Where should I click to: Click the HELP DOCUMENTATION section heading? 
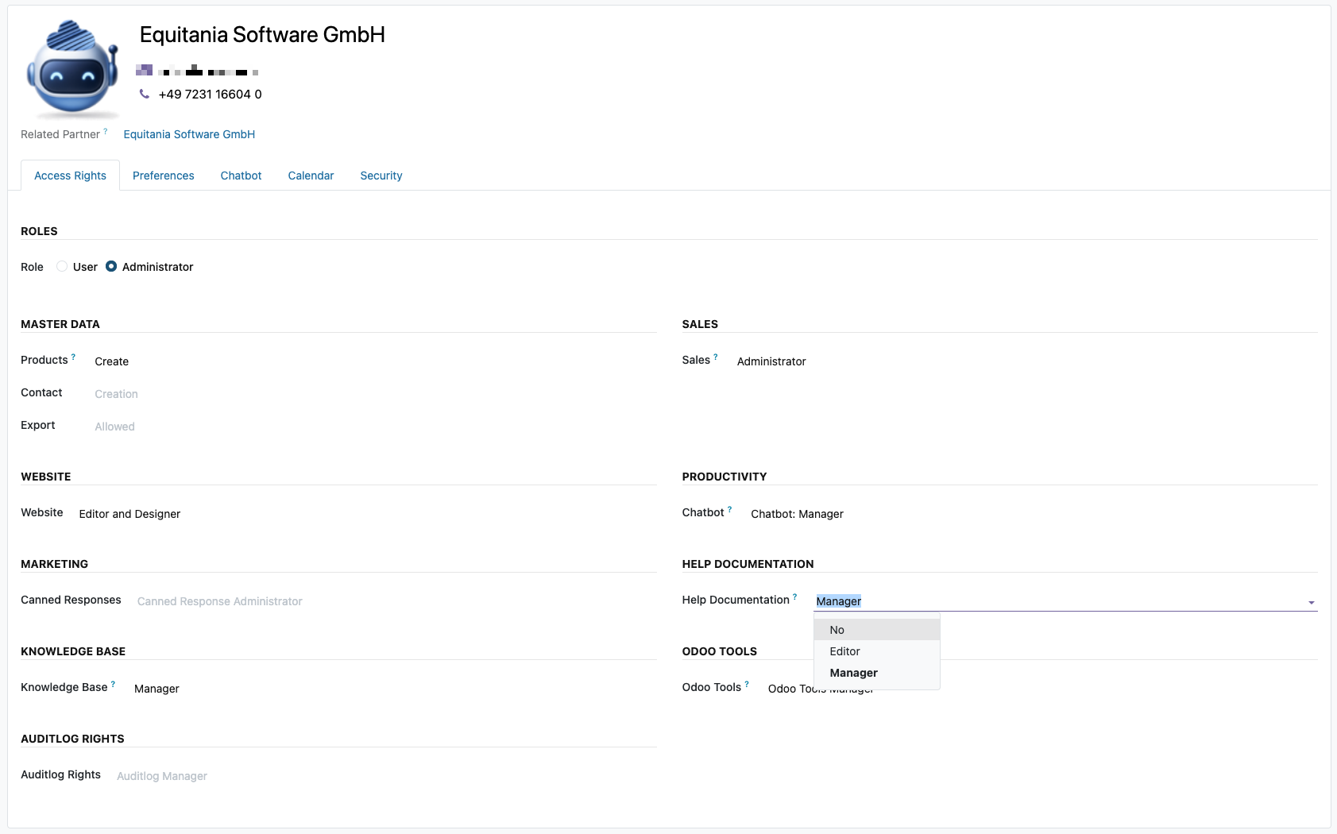click(748, 564)
